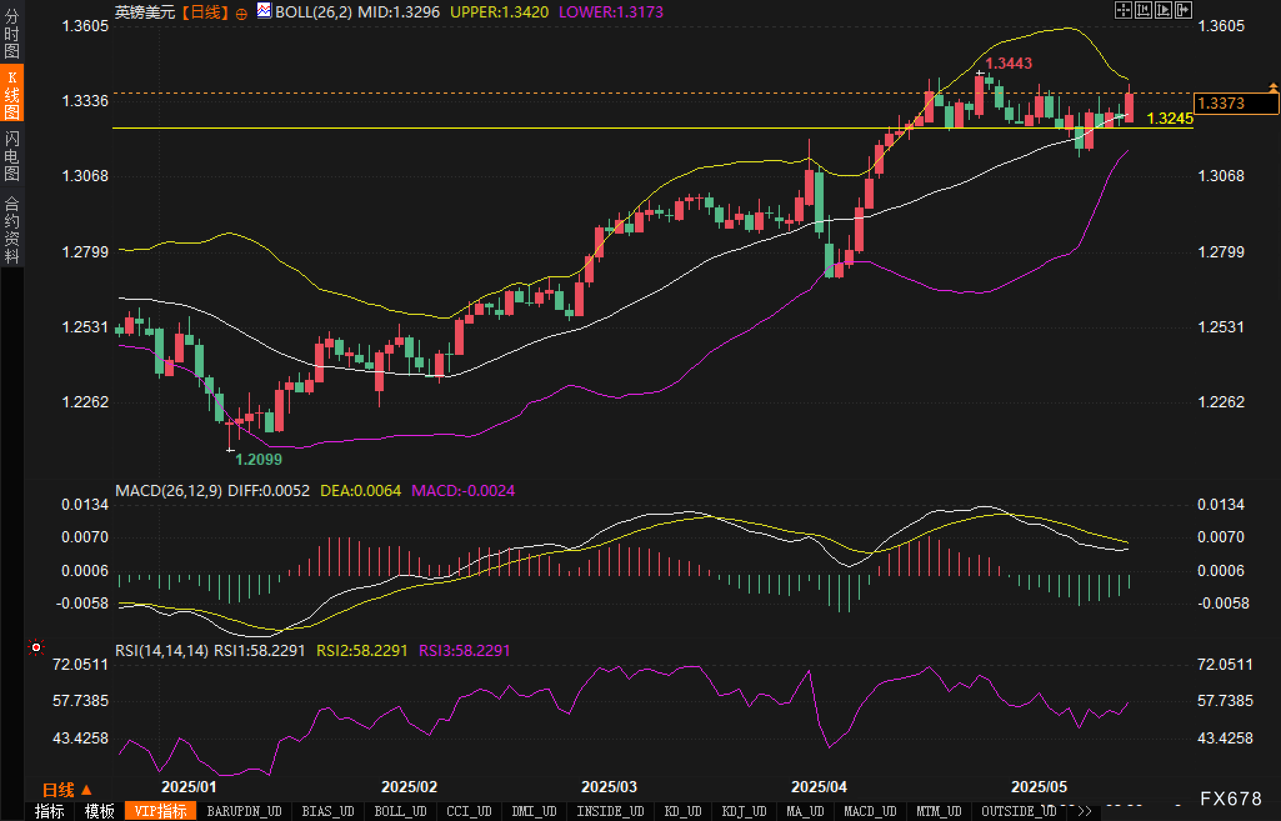Switch to 闪电图 lightning chart view
The width and height of the screenshot is (1281, 821).
pyautogui.click(x=11, y=156)
